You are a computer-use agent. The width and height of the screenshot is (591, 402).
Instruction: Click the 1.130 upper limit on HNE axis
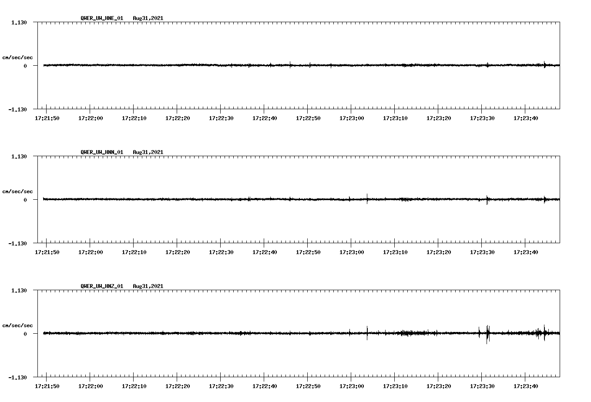pyautogui.click(x=19, y=22)
